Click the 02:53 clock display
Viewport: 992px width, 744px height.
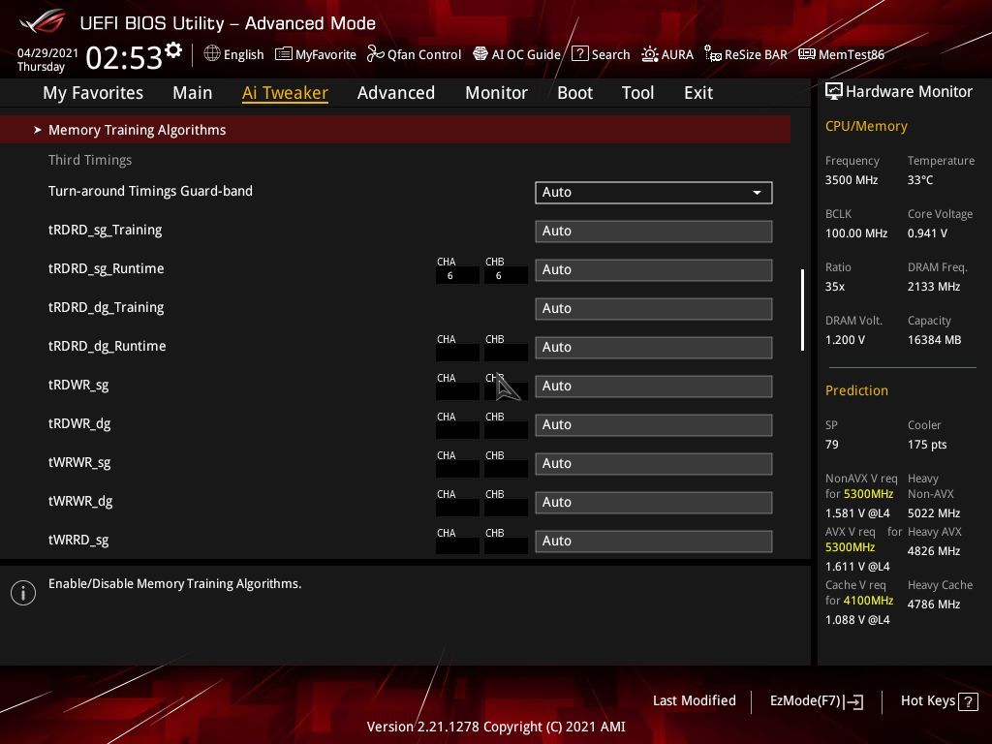point(124,58)
